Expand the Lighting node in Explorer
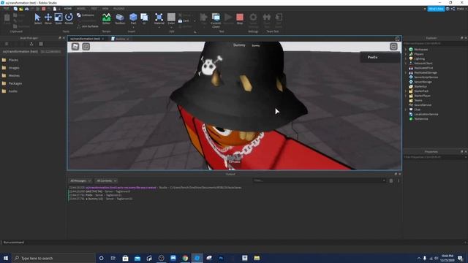The image size is (468, 263). click(x=406, y=58)
